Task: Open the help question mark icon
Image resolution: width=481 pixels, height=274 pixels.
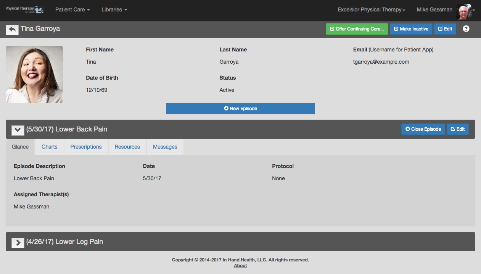Action: tap(466, 29)
